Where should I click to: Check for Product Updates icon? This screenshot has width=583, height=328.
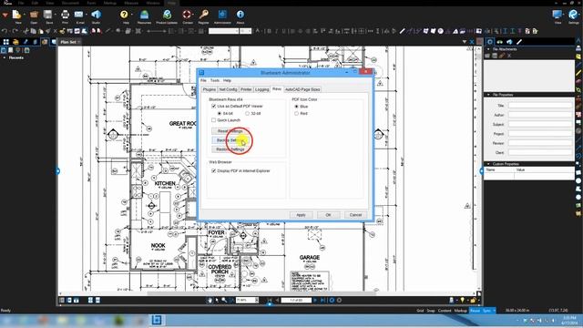coord(167,15)
